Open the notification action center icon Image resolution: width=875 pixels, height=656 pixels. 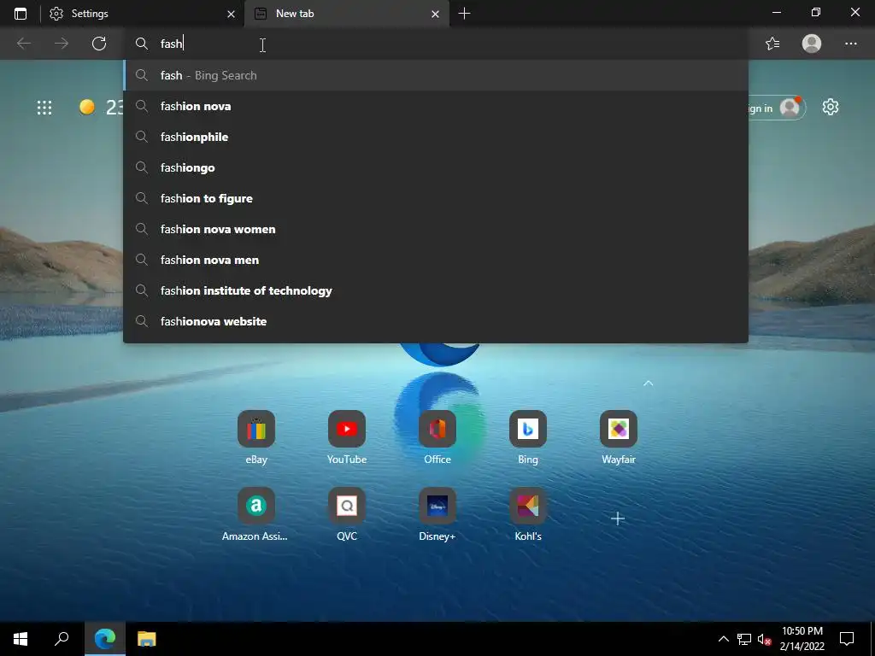[847, 639]
